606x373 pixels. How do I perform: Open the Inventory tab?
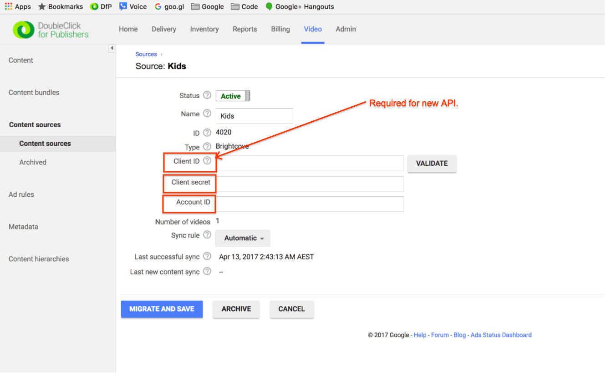[x=204, y=29]
